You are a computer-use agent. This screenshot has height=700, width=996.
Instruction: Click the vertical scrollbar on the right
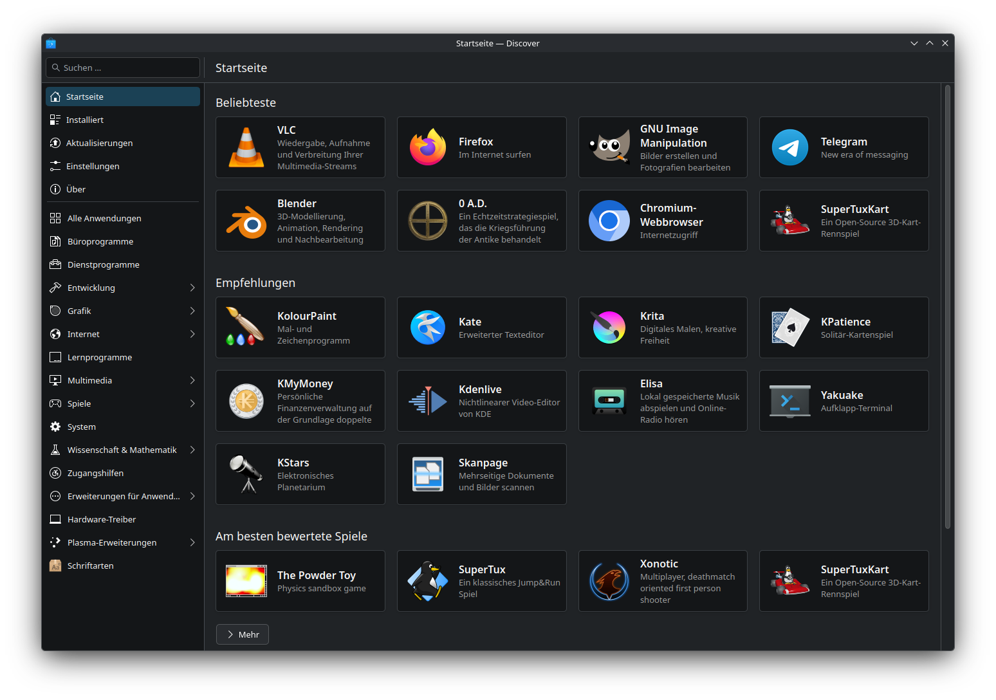coord(947,309)
